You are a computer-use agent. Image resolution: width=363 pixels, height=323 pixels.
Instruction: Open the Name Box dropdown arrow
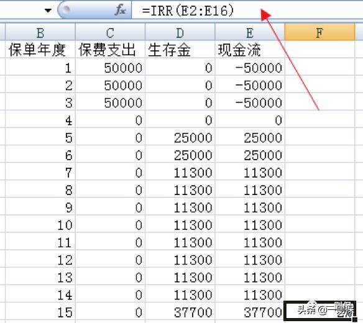(48, 11)
